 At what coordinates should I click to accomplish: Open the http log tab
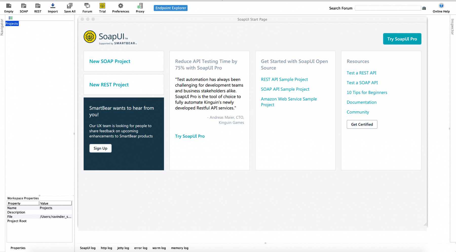(x=106, y=248)
